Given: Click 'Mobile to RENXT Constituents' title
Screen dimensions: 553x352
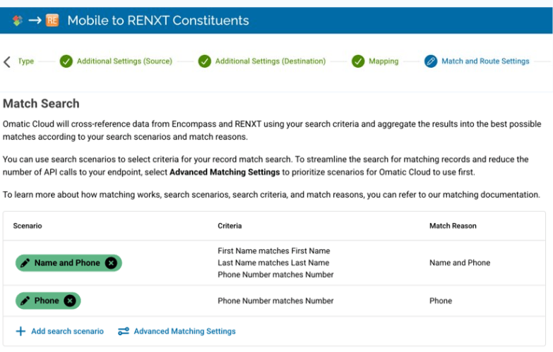Looking at the screenshot, I should 158,20.
